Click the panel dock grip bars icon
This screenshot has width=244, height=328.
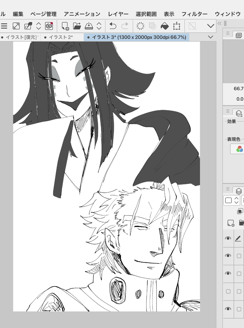coord(225,23)
